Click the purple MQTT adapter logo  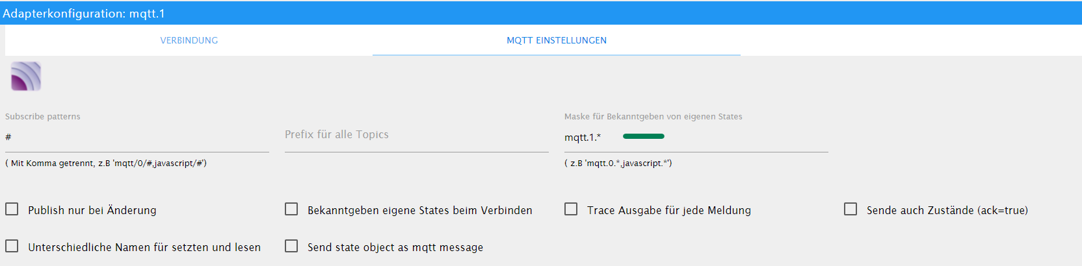pos(26,77)
